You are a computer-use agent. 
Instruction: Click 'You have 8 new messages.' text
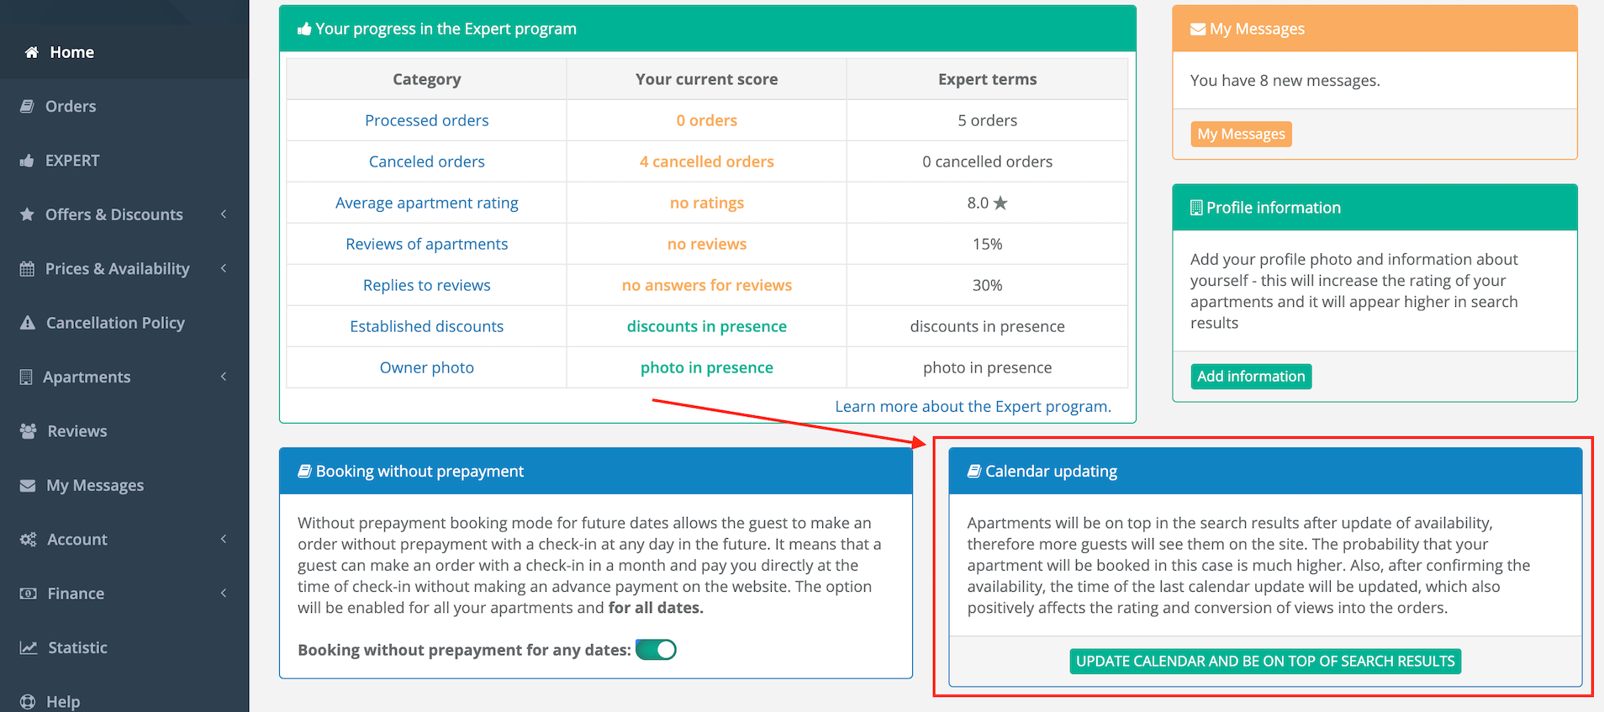(x=1285, y=81)
